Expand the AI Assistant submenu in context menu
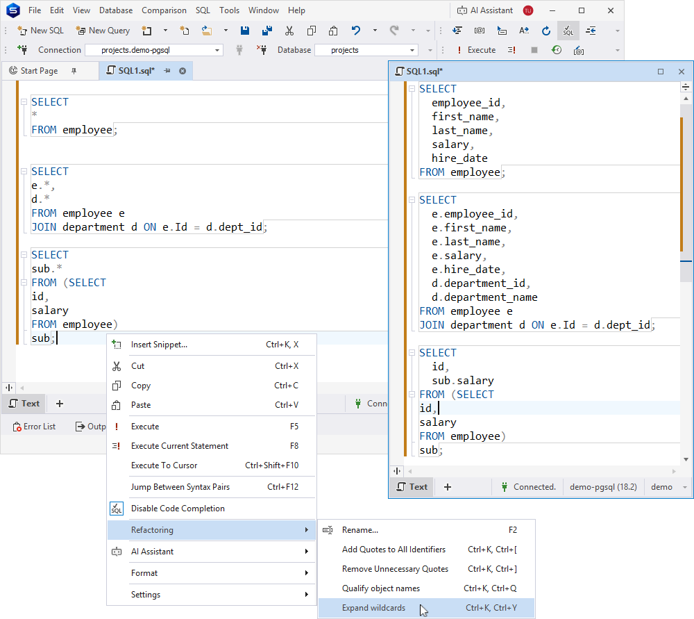 (x=212, y=552)
